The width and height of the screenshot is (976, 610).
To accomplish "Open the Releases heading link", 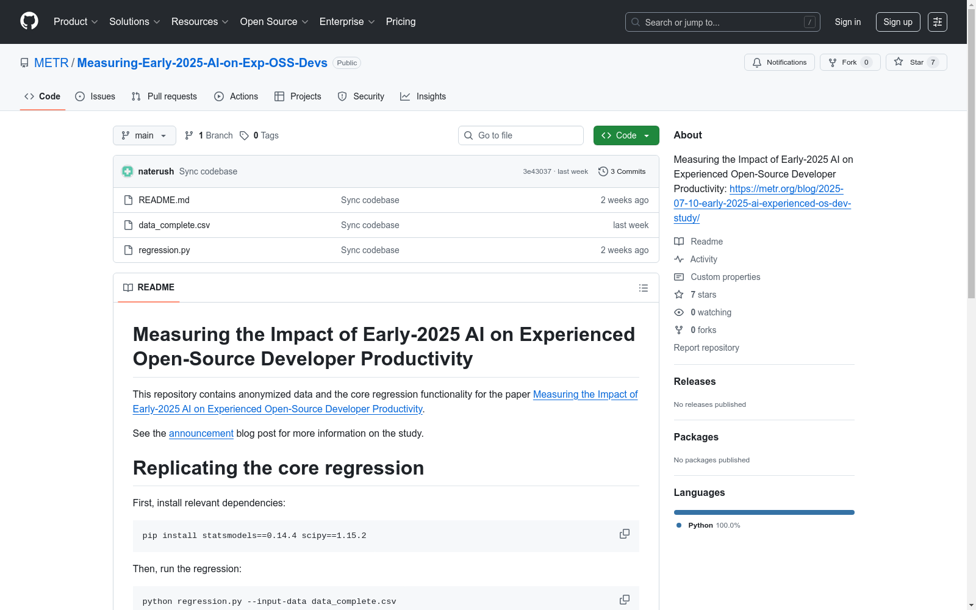I will (x=695, y=381).
